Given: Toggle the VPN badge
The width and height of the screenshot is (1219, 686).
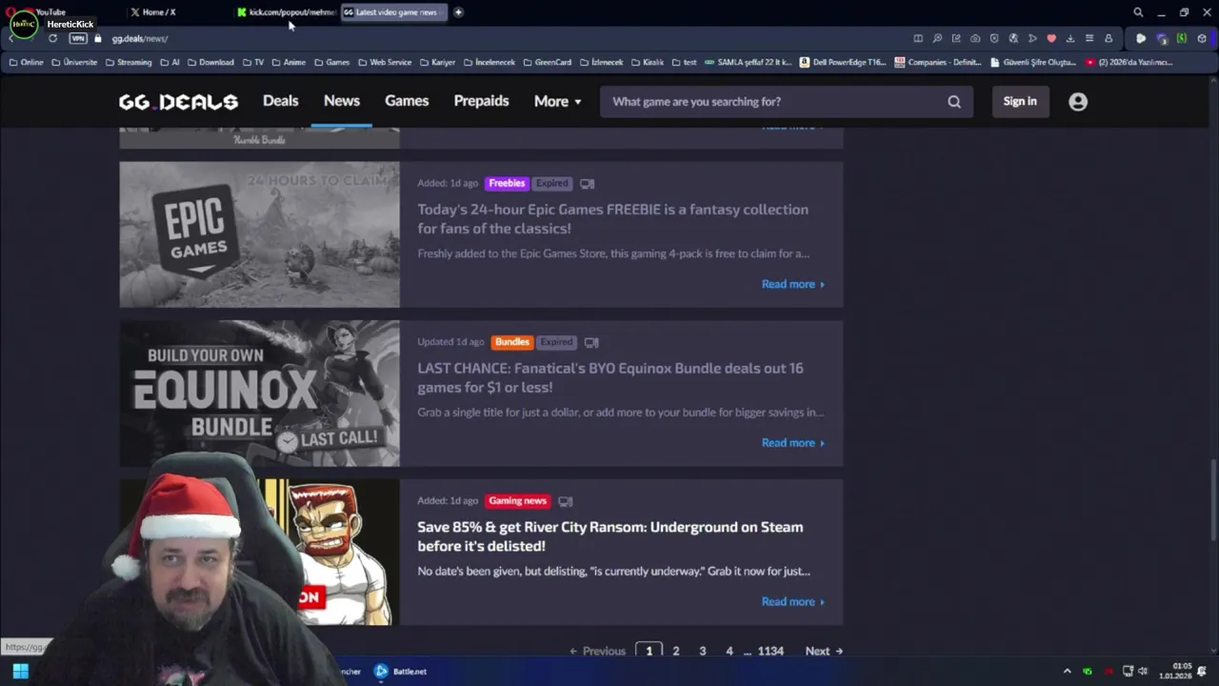Looking at the screenshot, I should 78,38.
